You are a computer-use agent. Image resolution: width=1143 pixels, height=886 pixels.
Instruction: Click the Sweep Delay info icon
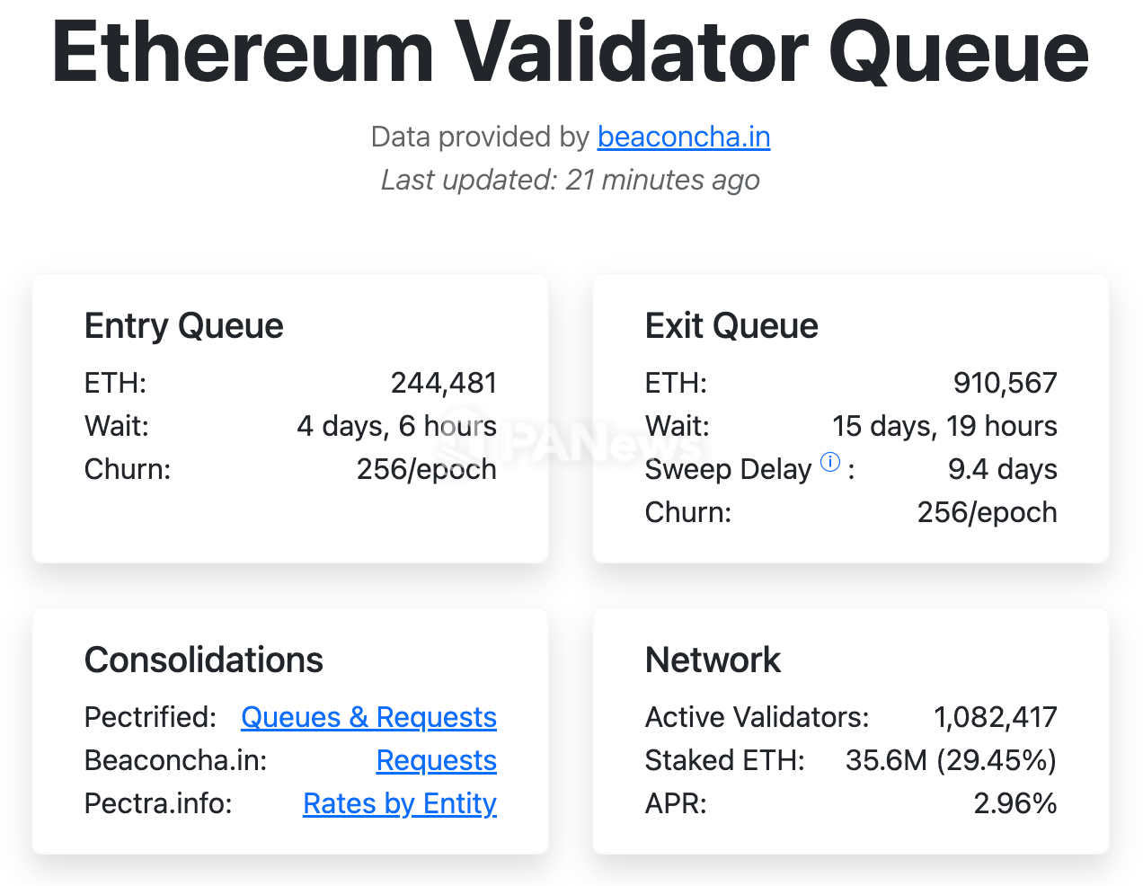(x=830, y=462)
